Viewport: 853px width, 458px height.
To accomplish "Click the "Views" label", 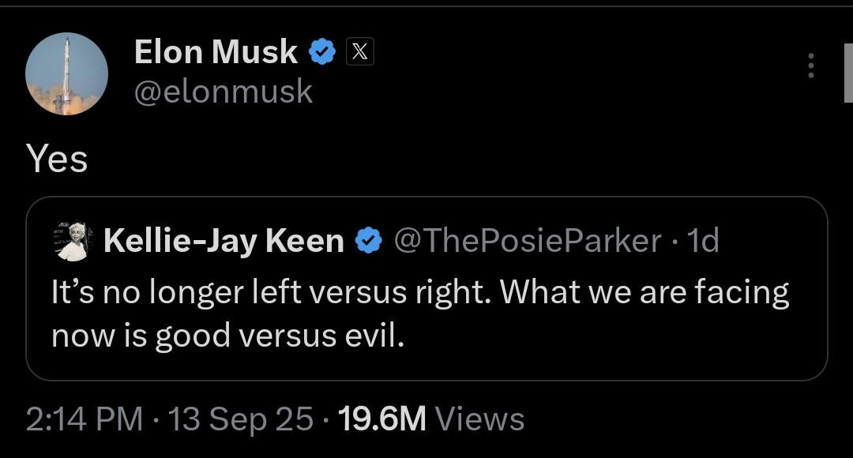I will pos(479,419).
